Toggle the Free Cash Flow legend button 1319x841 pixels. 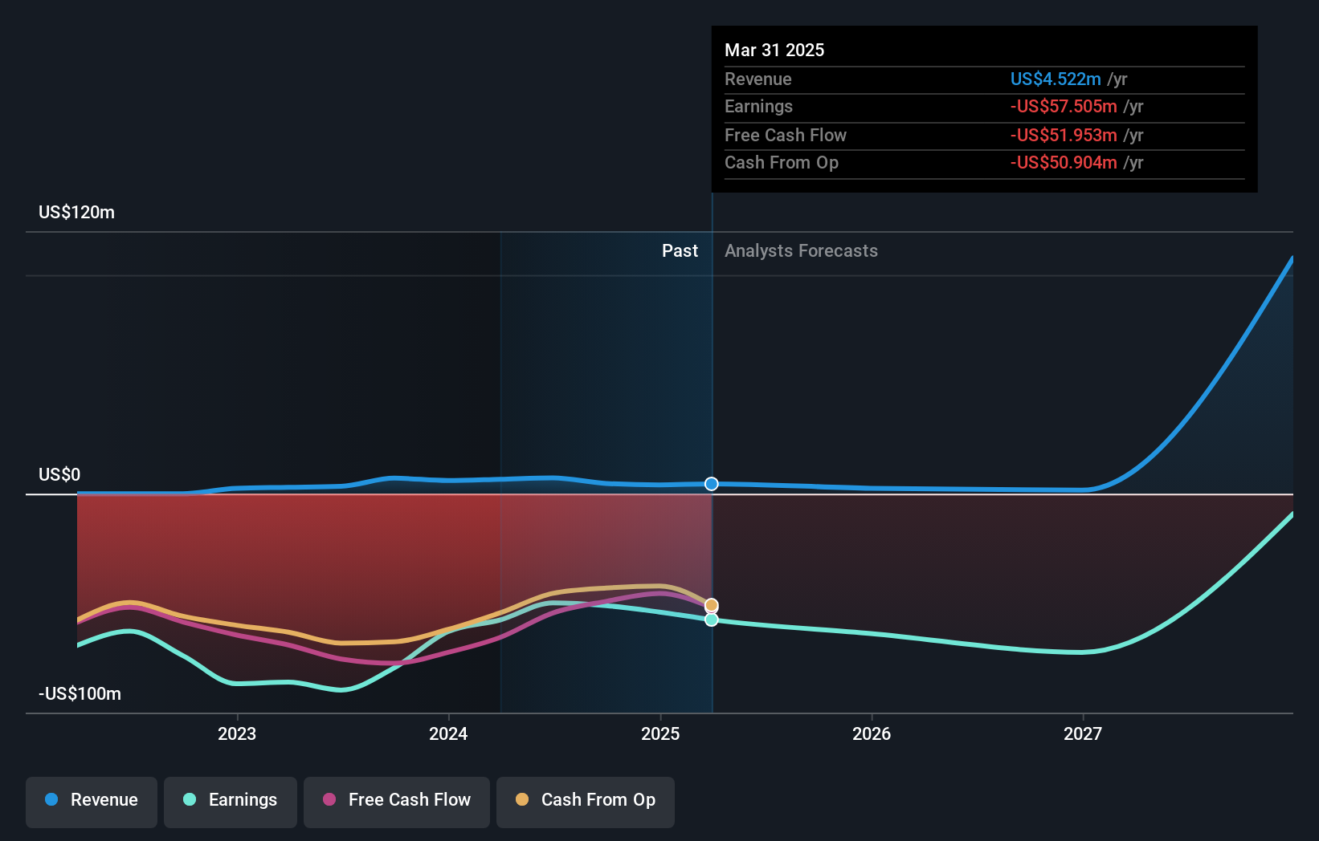click(x=397, y=802)
